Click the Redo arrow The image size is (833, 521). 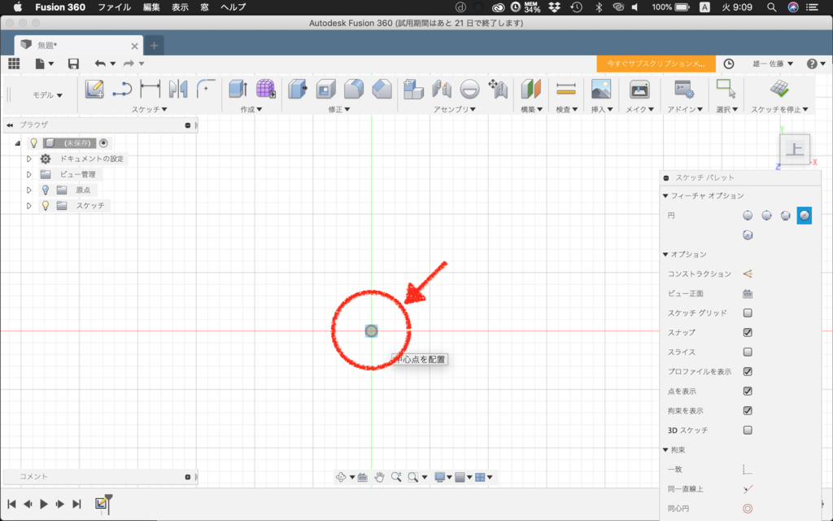click(129, 63)
